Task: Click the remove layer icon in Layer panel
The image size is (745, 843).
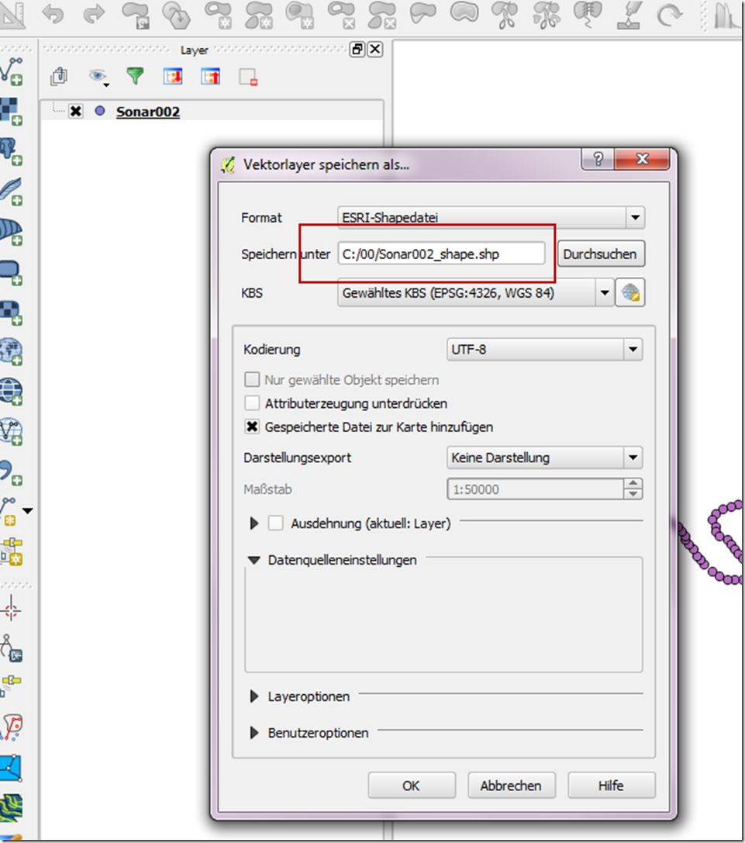Action: point(247,76)
